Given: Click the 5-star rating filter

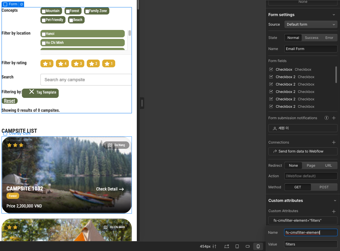Looking at the screenshot, I should click(47, 64).
